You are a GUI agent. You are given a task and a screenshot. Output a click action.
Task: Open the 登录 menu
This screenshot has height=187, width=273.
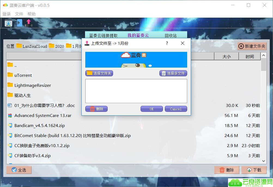tap(7, 14)
